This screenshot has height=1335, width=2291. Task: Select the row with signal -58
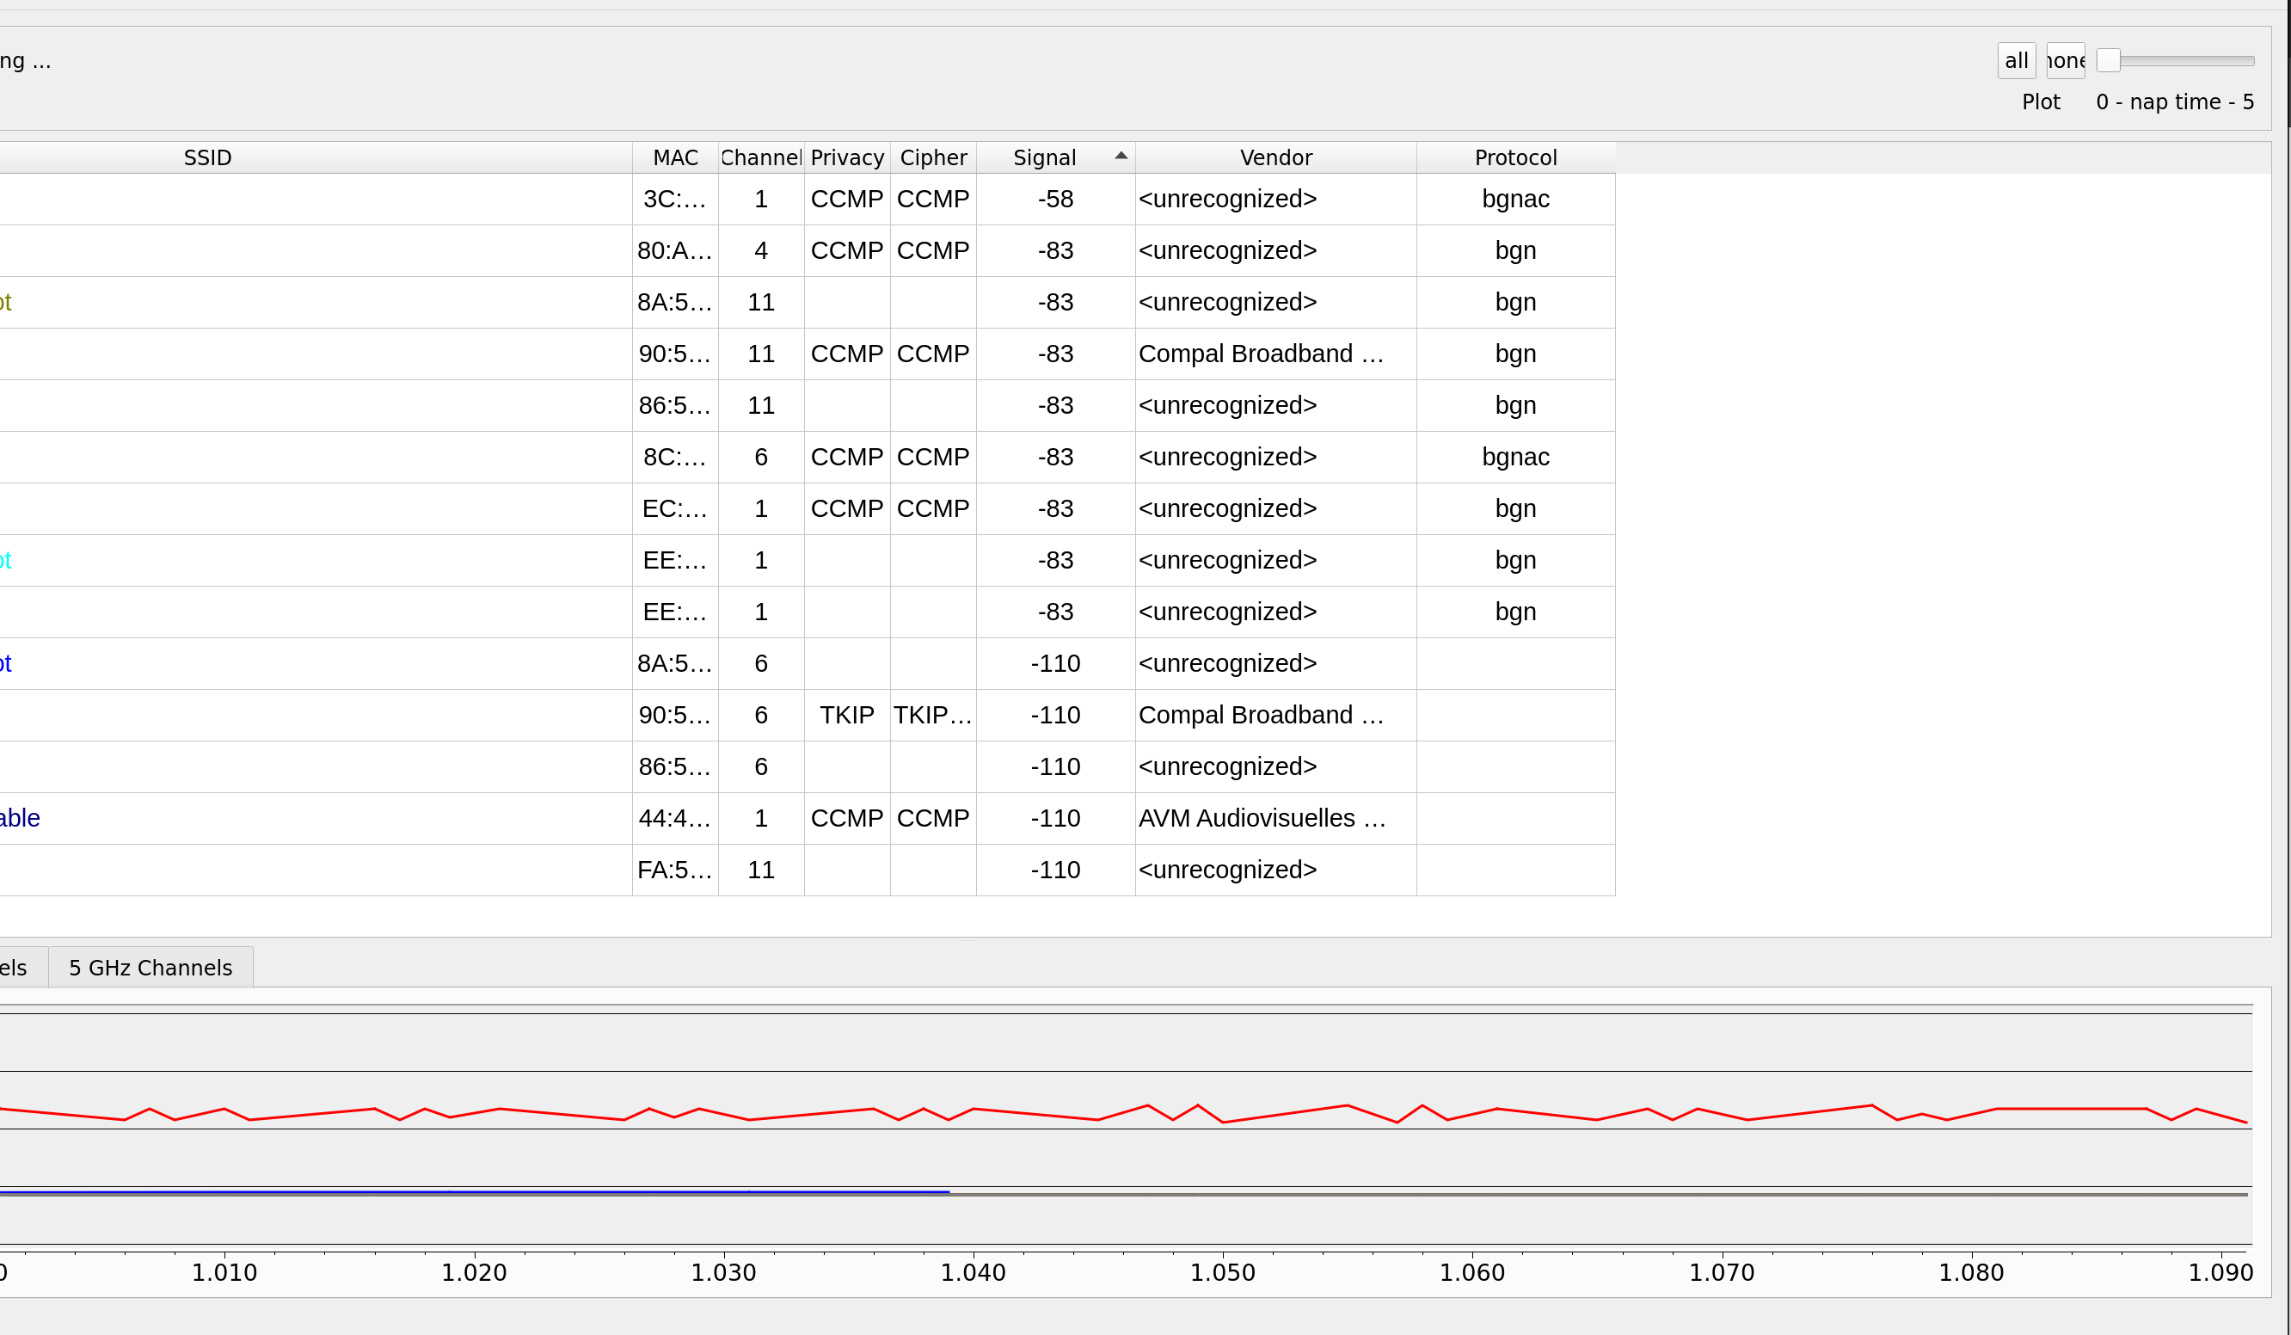tap(1054, 200)
